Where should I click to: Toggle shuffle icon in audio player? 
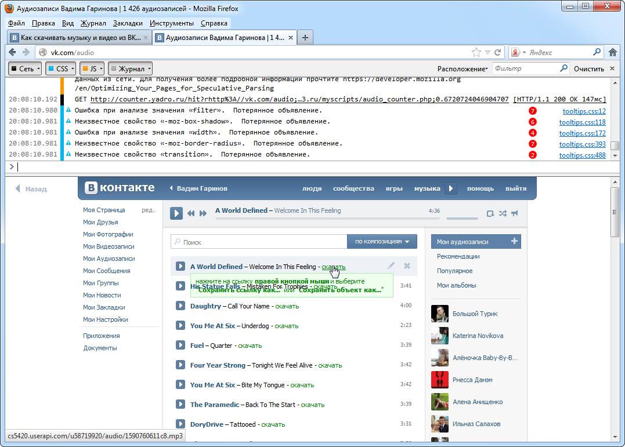tap(502, 213)
